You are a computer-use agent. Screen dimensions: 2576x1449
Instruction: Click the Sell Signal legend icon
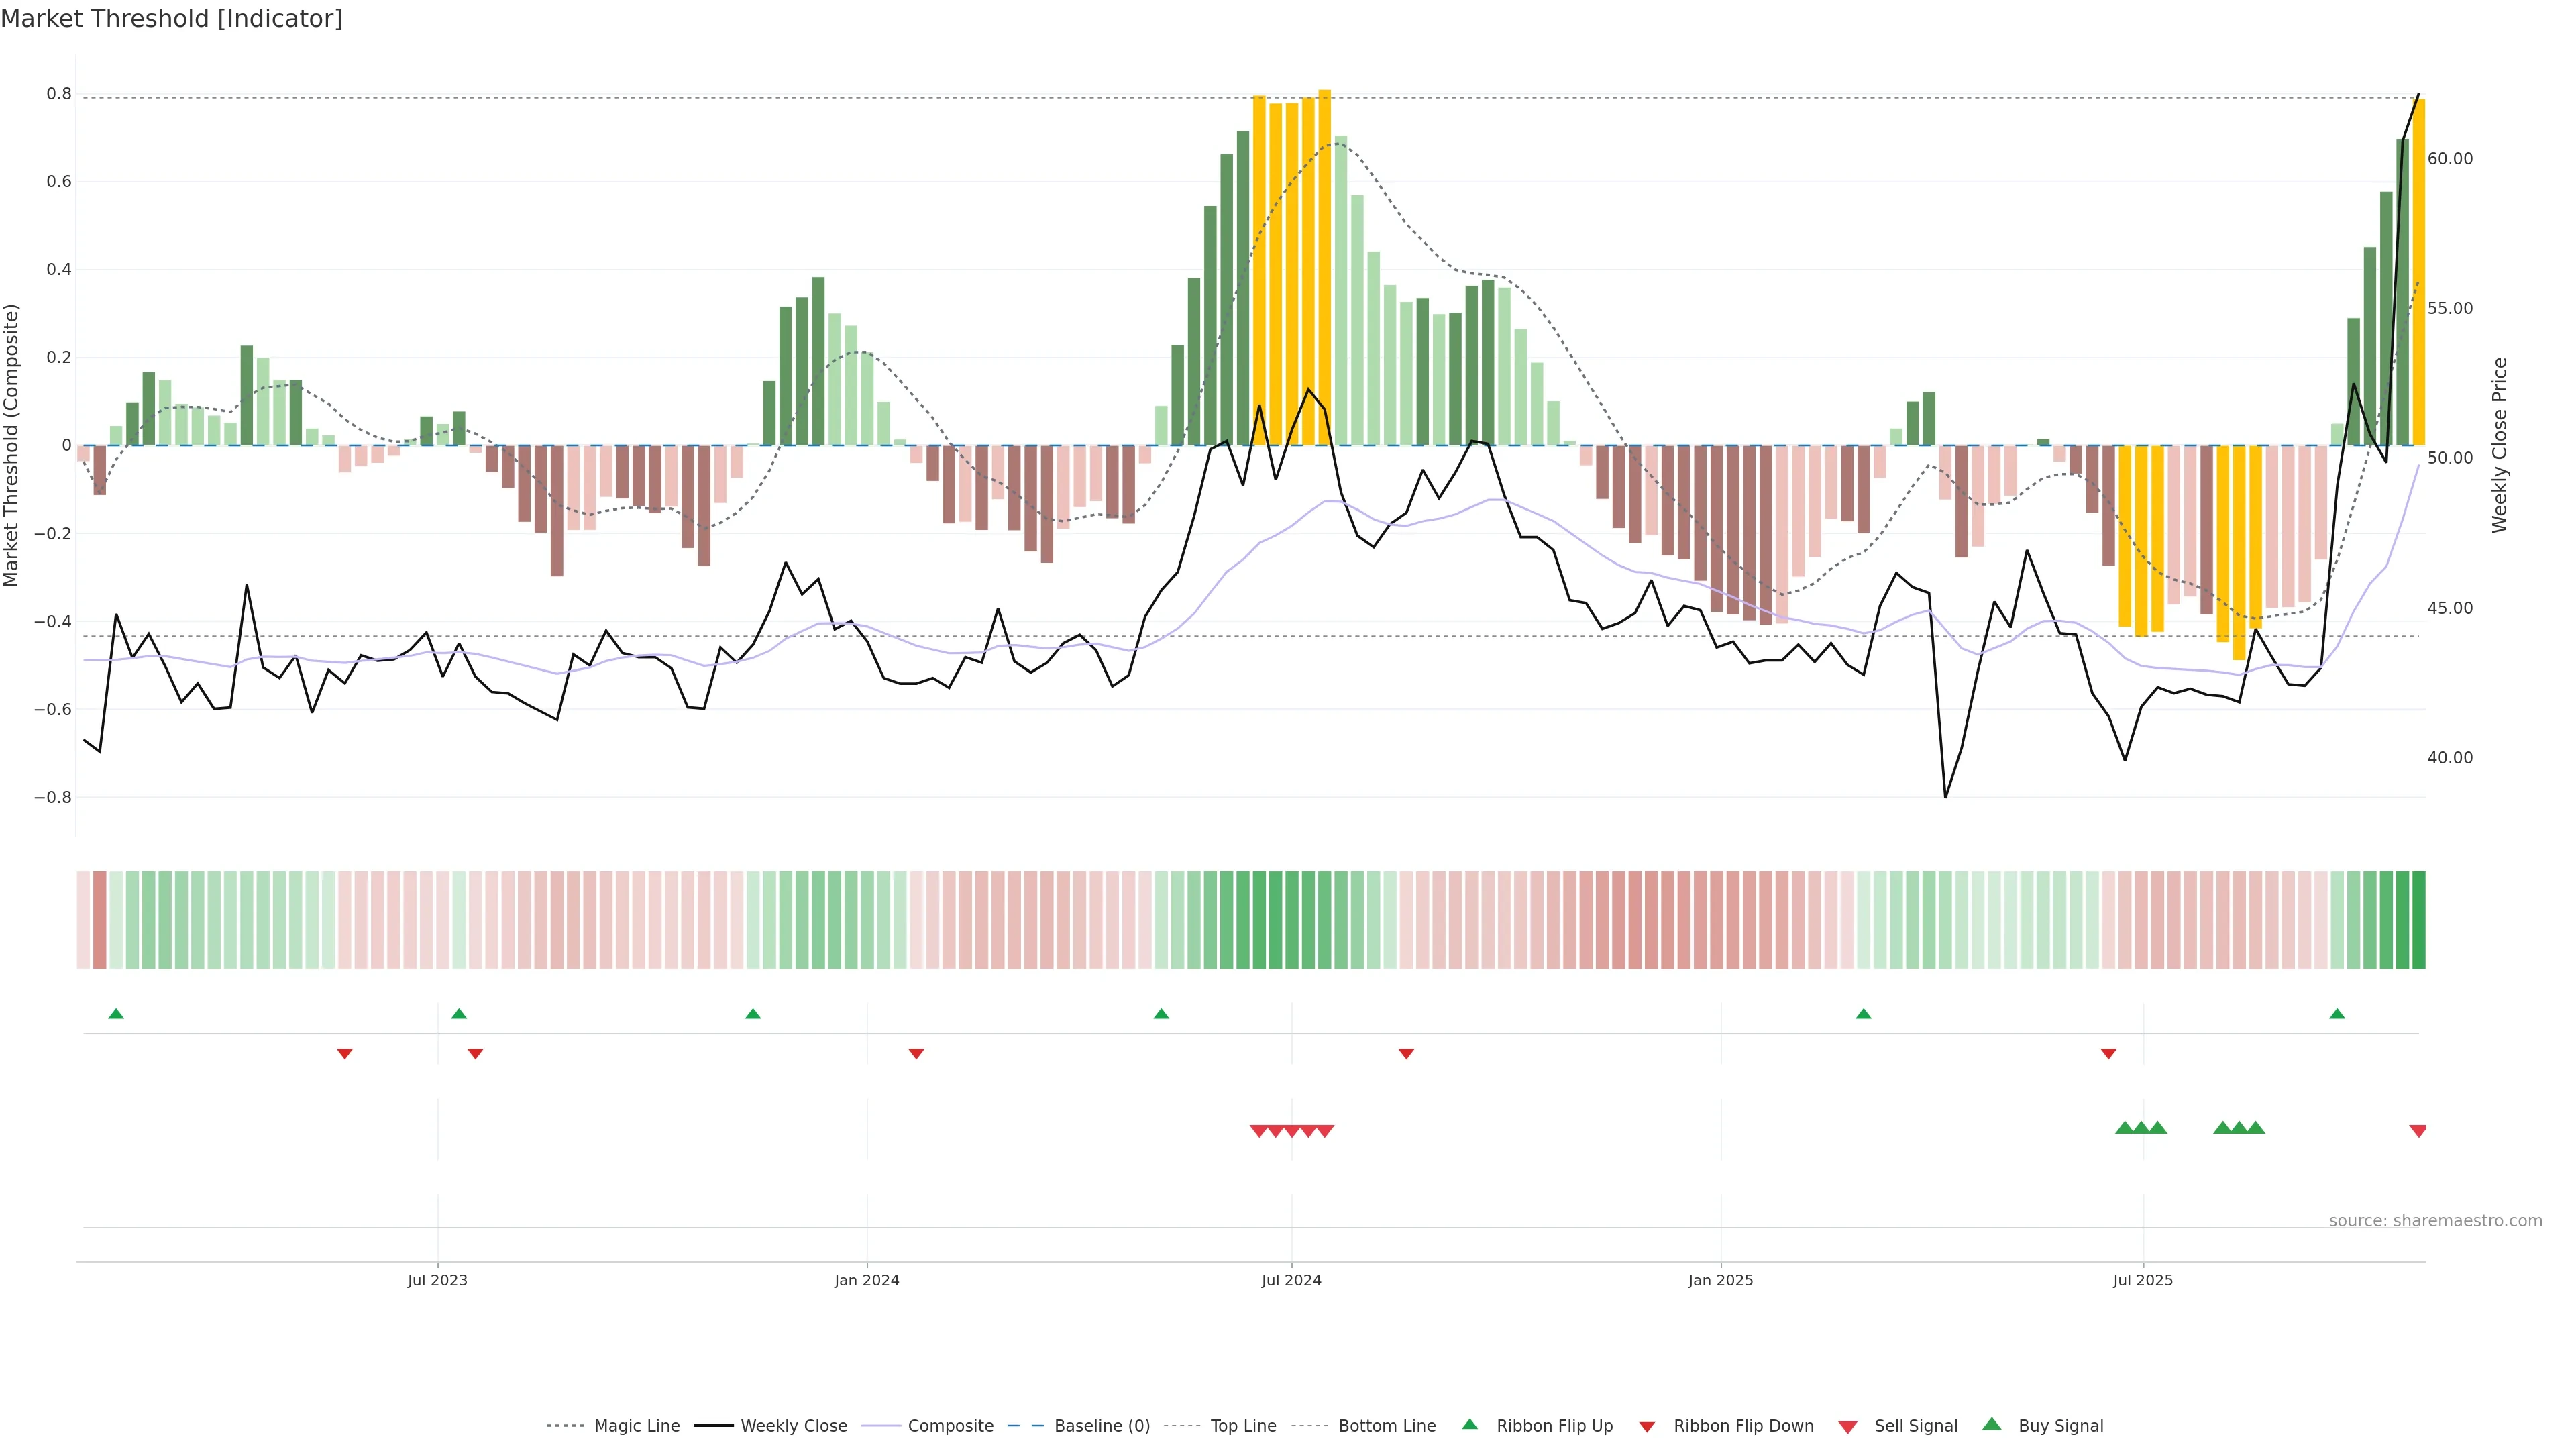tap(1848, 1427)
